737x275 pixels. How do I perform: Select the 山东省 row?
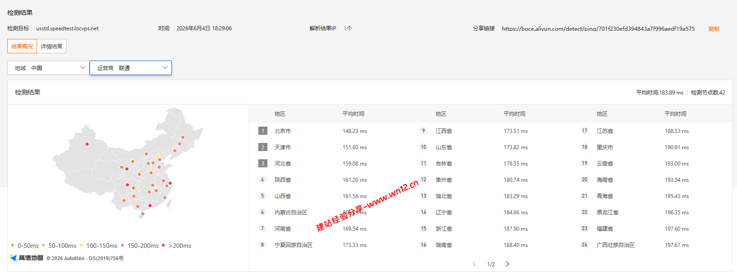(x=491, y=147)
